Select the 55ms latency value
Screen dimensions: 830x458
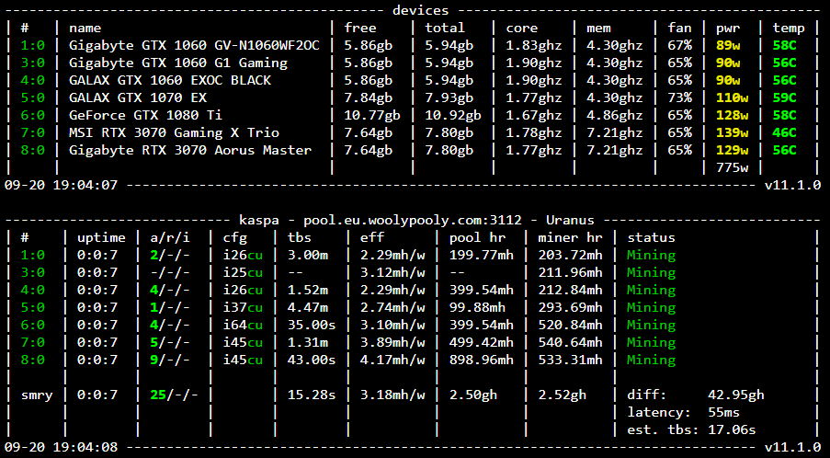click(x=723, y=412)
